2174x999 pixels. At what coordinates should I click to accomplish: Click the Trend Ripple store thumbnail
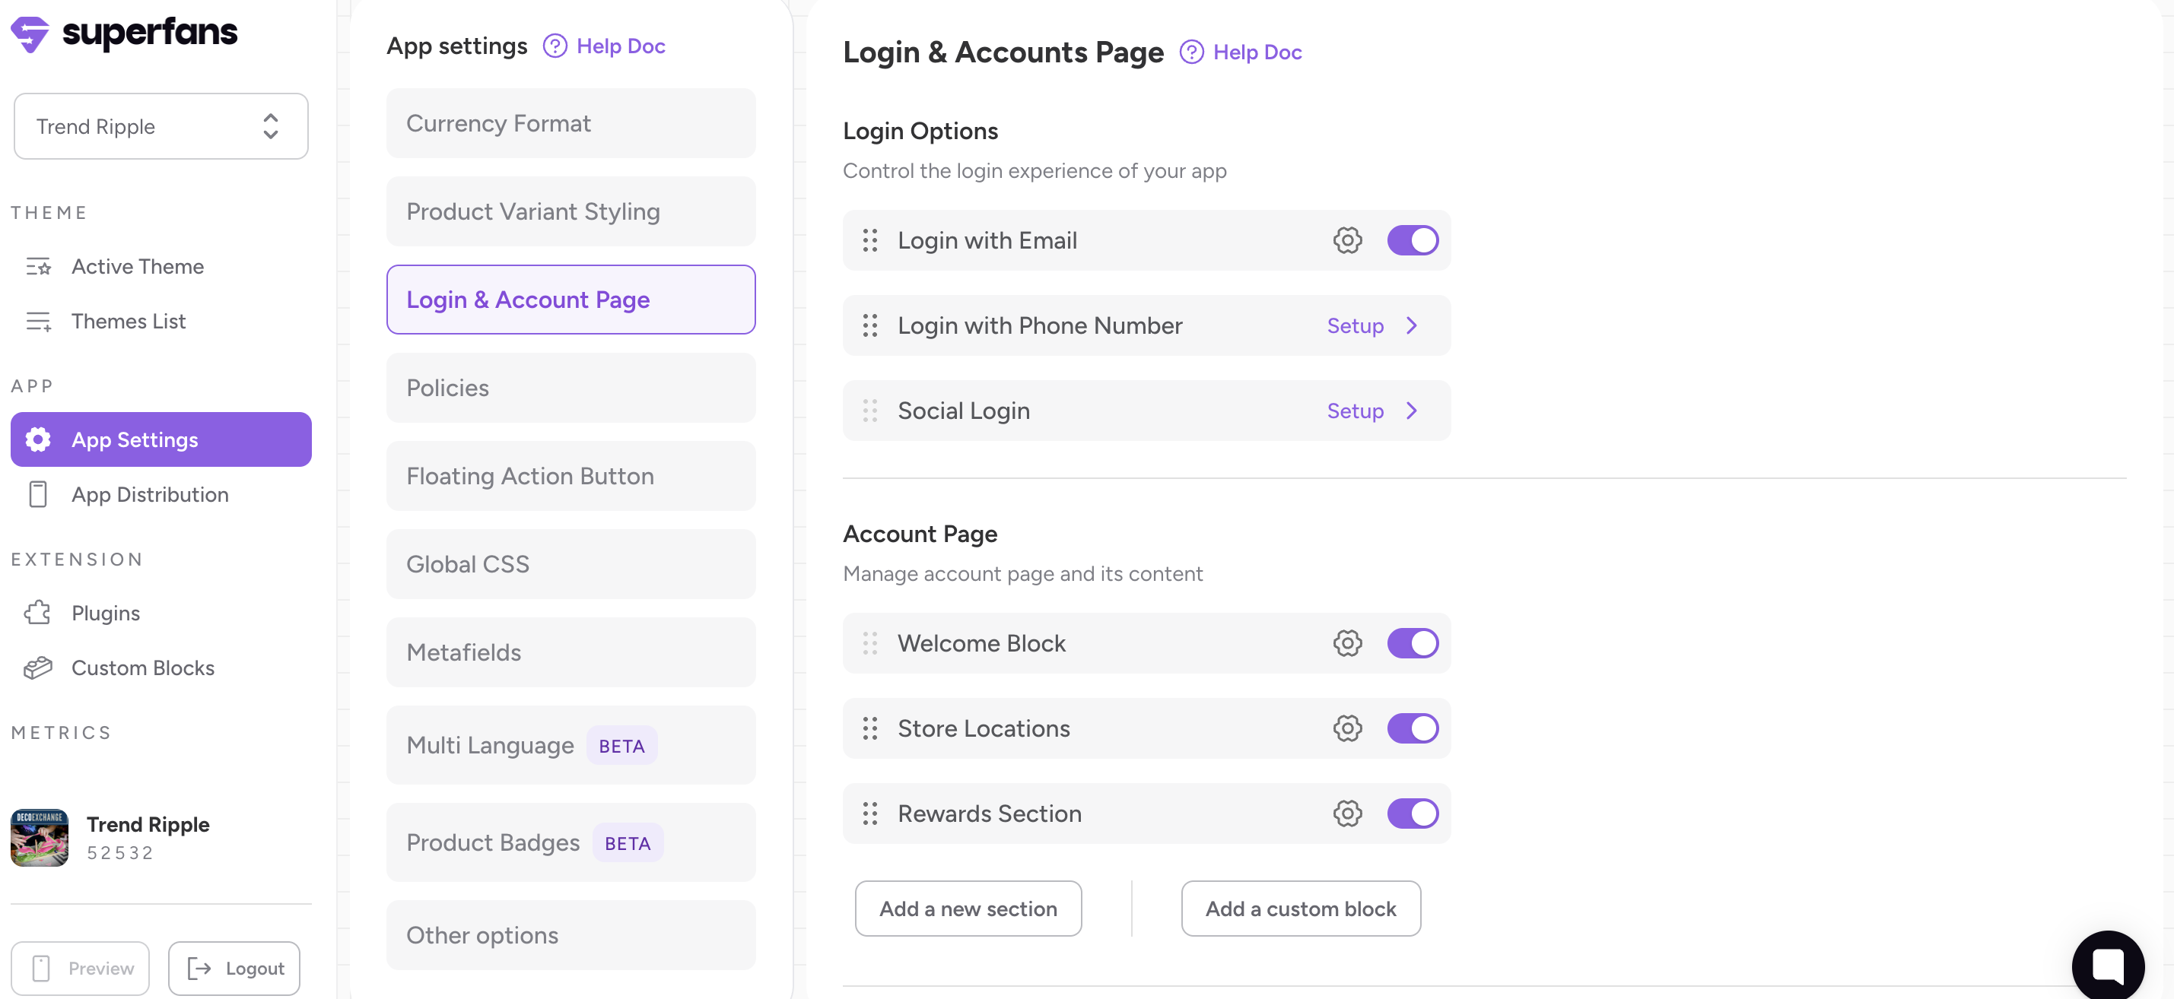point(39,837)
